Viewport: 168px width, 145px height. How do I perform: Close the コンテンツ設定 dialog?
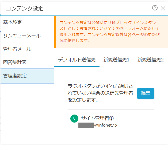click(x=163, y=8)
